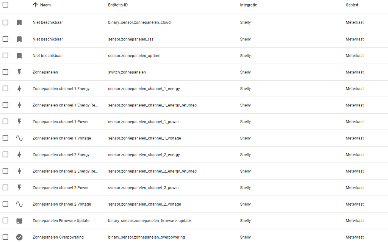Toggle sorting on the Naam column
Image resolution: width=388 pixels, height=242 pixels.
coord(35,5)
